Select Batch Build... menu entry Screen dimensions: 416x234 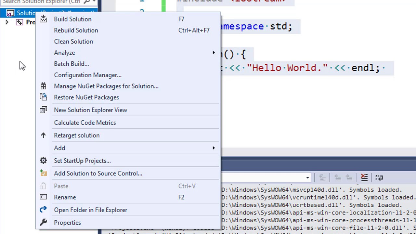click(x=128, y=64)
